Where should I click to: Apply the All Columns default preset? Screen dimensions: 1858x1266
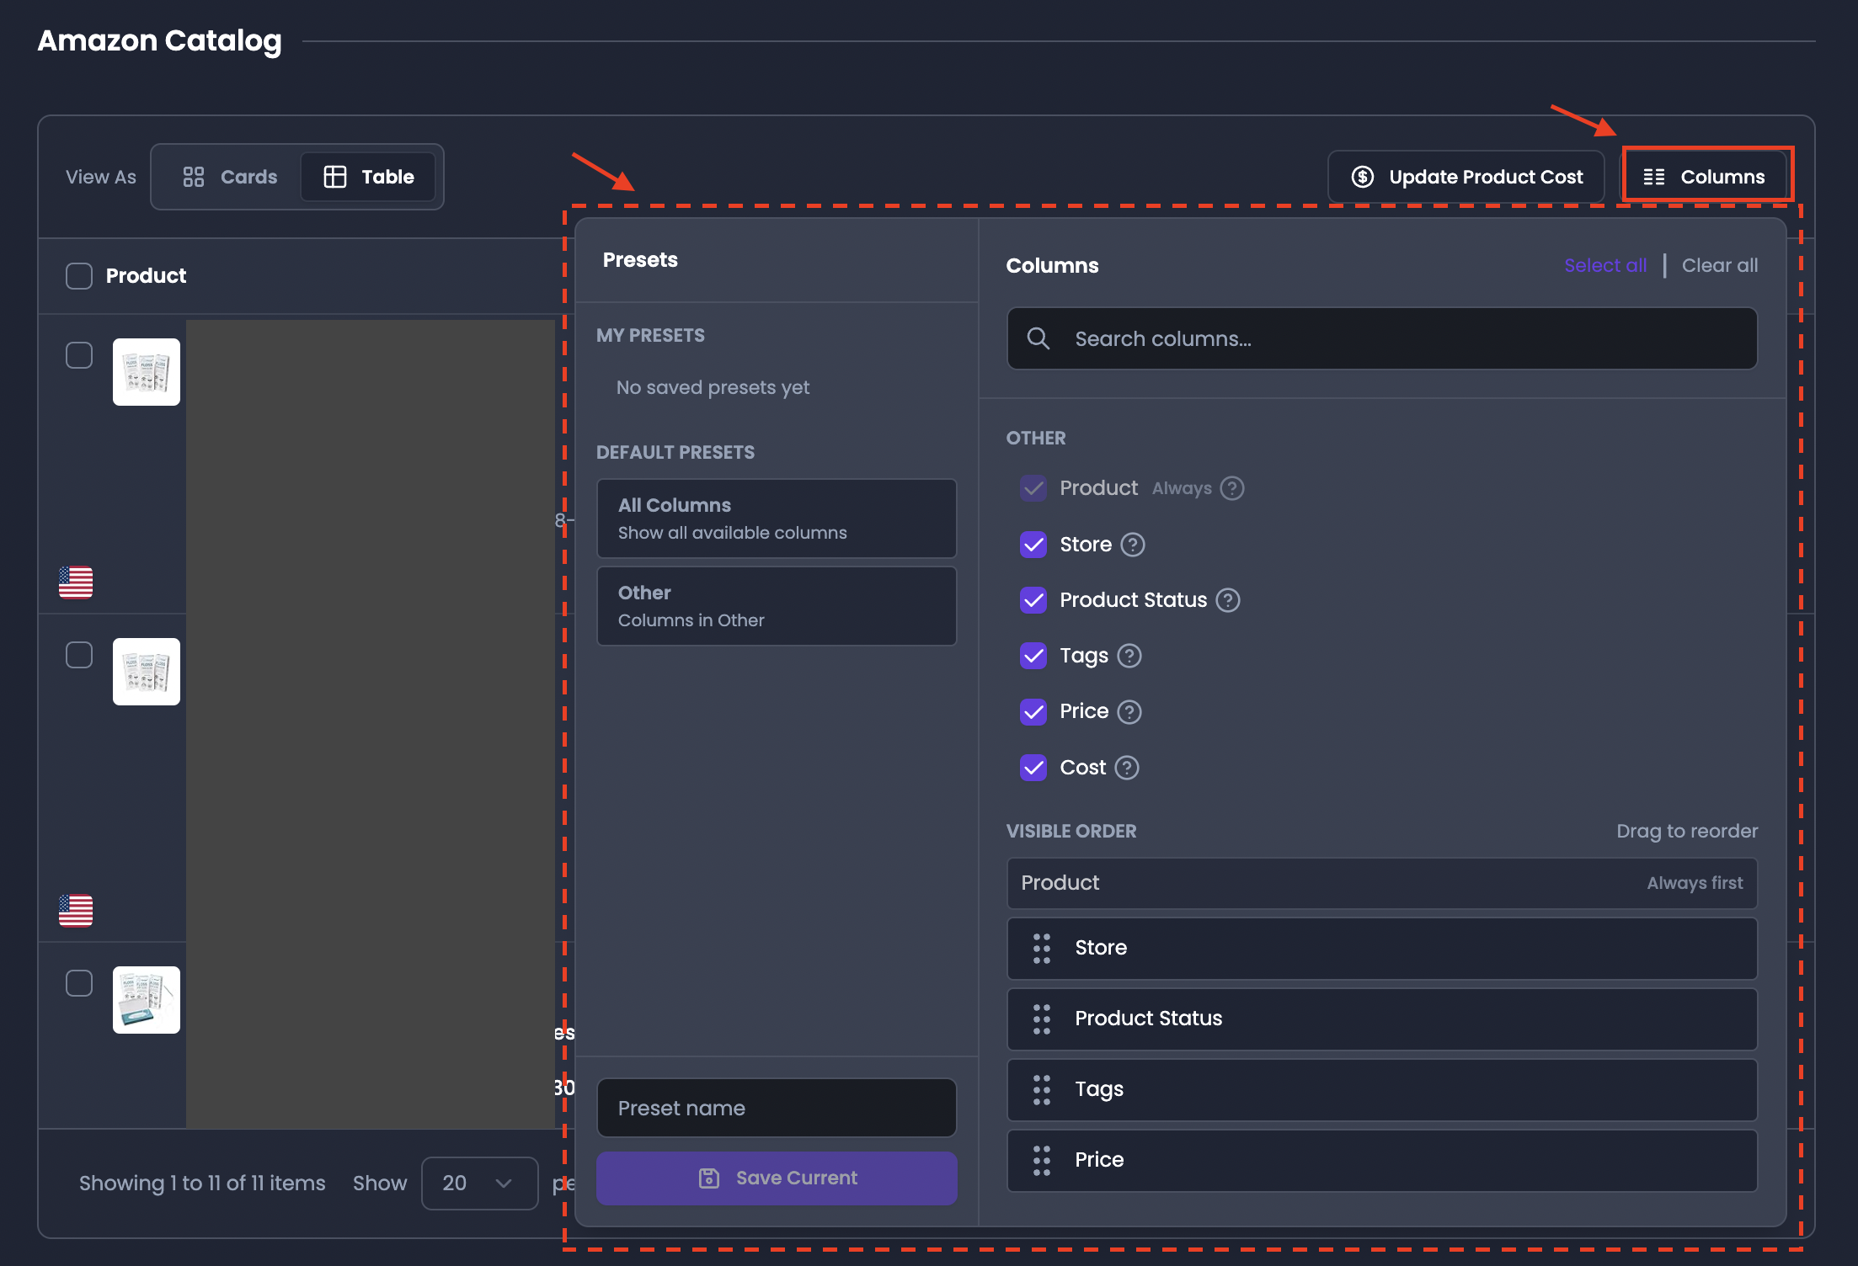pyautogui.click(x=777, y=519)
